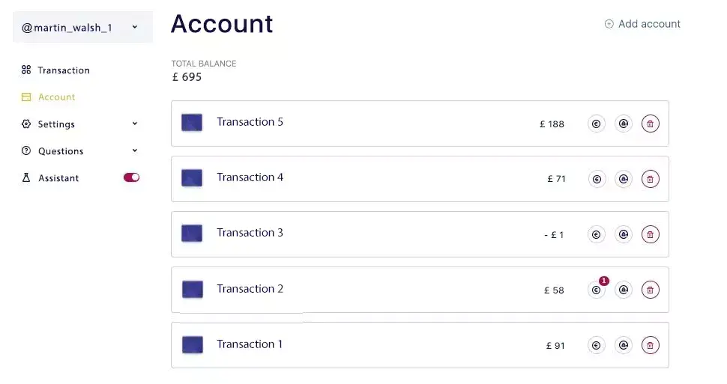Expand the Settings menu chevron
Viewport: 727px width, 384px height.
135,124
